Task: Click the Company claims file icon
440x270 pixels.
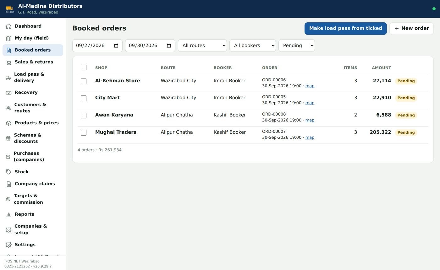Action: tap(8, 184)
